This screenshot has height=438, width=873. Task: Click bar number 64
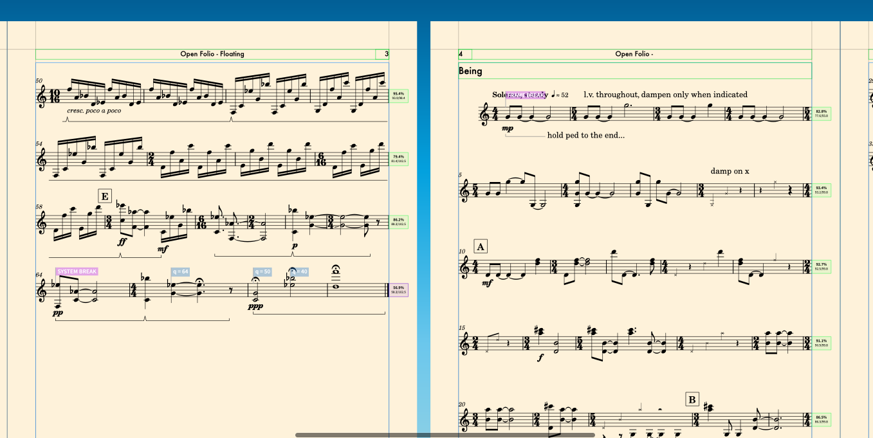tap(39, 275)
